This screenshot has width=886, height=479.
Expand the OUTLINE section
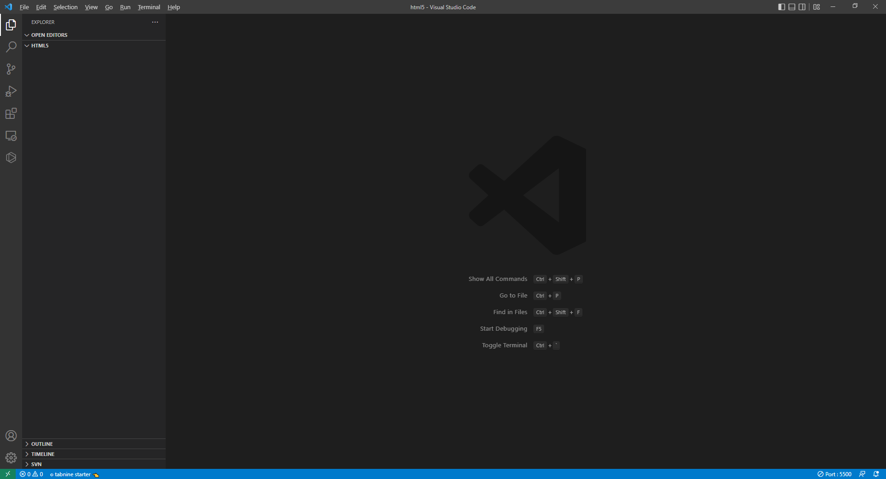click(x=94, y=444)
